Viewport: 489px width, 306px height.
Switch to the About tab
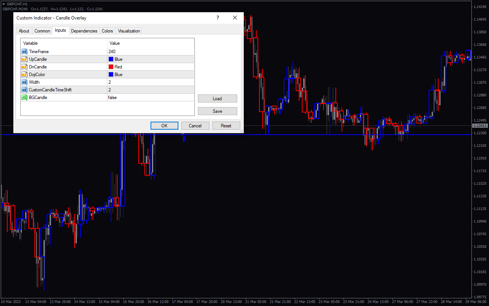click(24, 31)
